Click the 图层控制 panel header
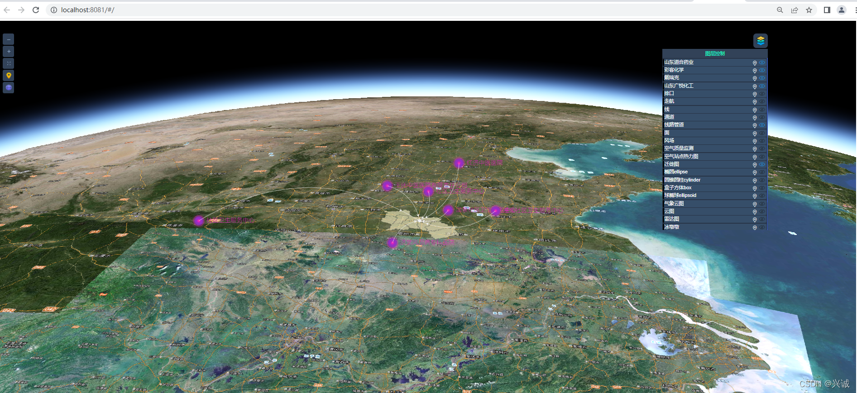 [715, 53]
